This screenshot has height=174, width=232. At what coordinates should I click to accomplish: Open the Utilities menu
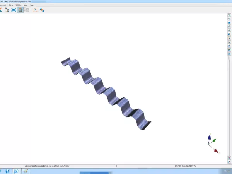point(19,5)
